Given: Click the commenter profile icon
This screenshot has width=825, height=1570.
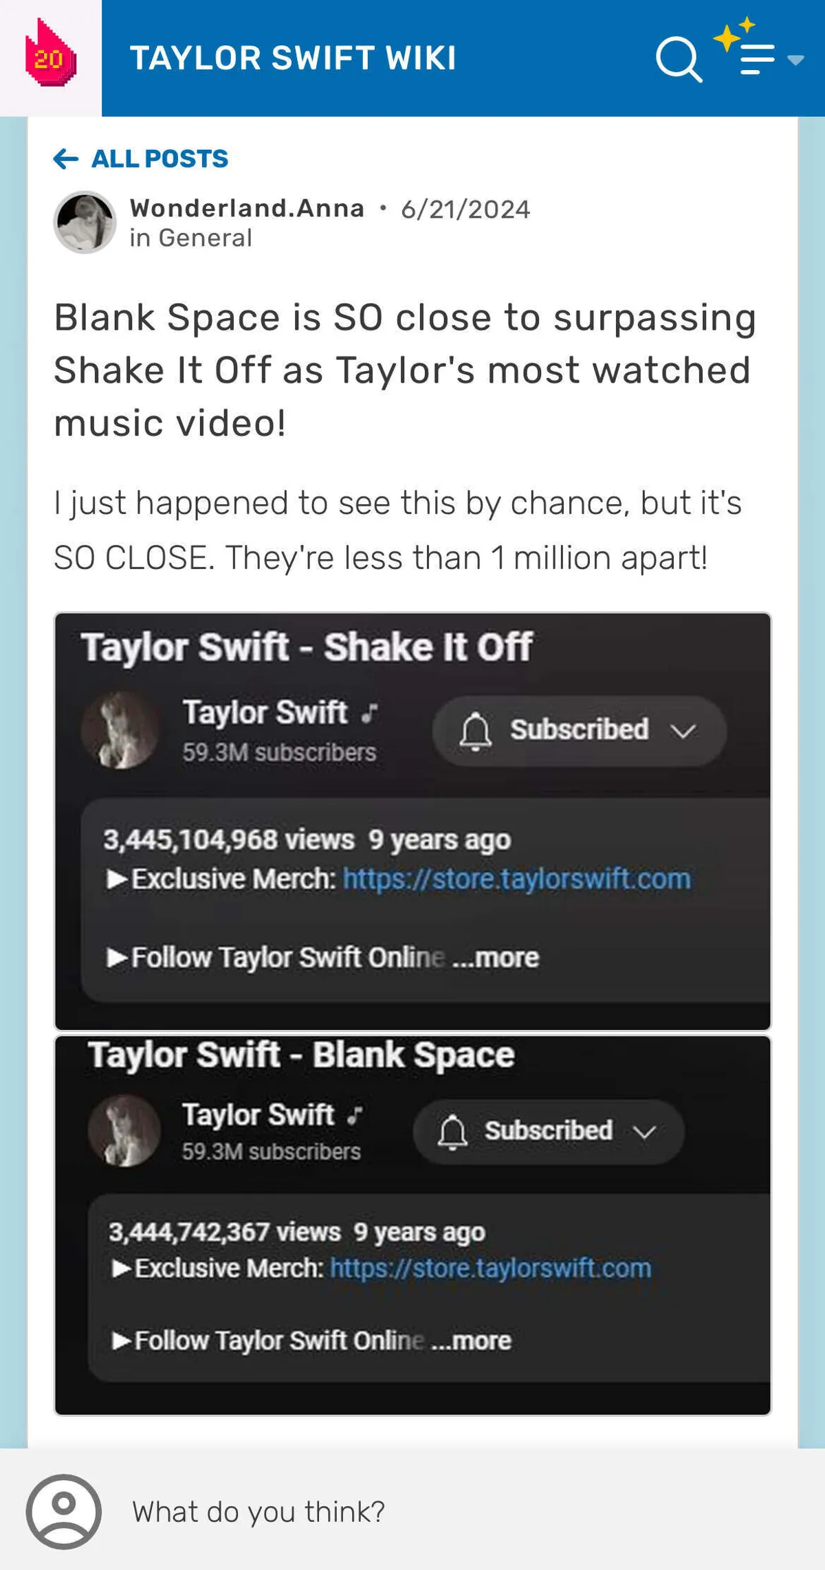Looking at the screenshot, I should pyautogui.click(x=64, y=1511).
